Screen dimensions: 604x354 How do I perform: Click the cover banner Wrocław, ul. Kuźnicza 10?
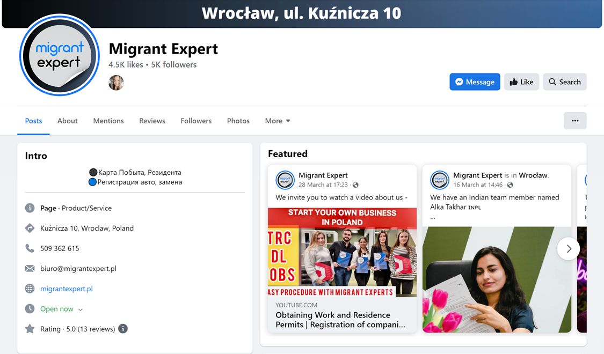pos(302,13)
